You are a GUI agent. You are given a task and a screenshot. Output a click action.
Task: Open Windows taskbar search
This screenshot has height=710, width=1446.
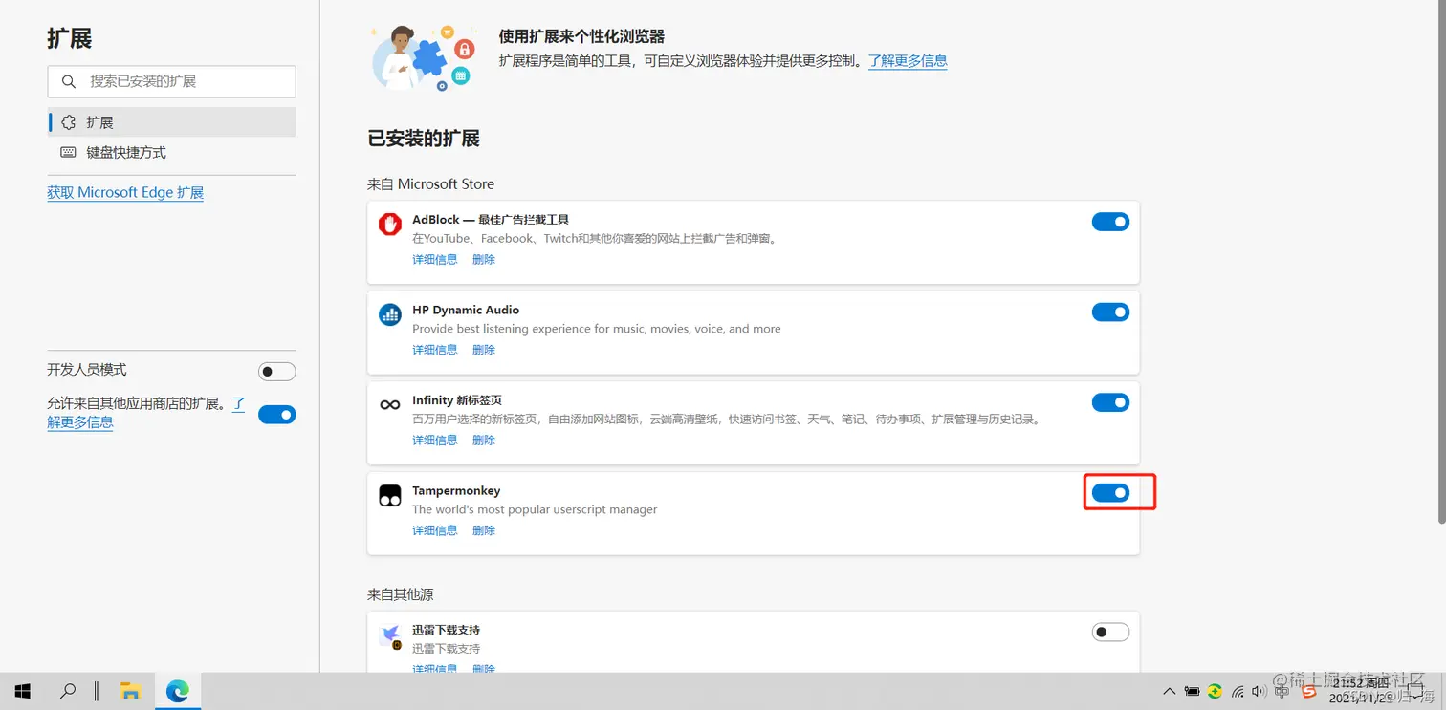click(68, 691)
